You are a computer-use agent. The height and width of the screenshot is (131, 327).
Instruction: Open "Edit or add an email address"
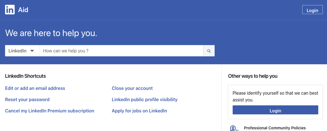pos(35,88)
